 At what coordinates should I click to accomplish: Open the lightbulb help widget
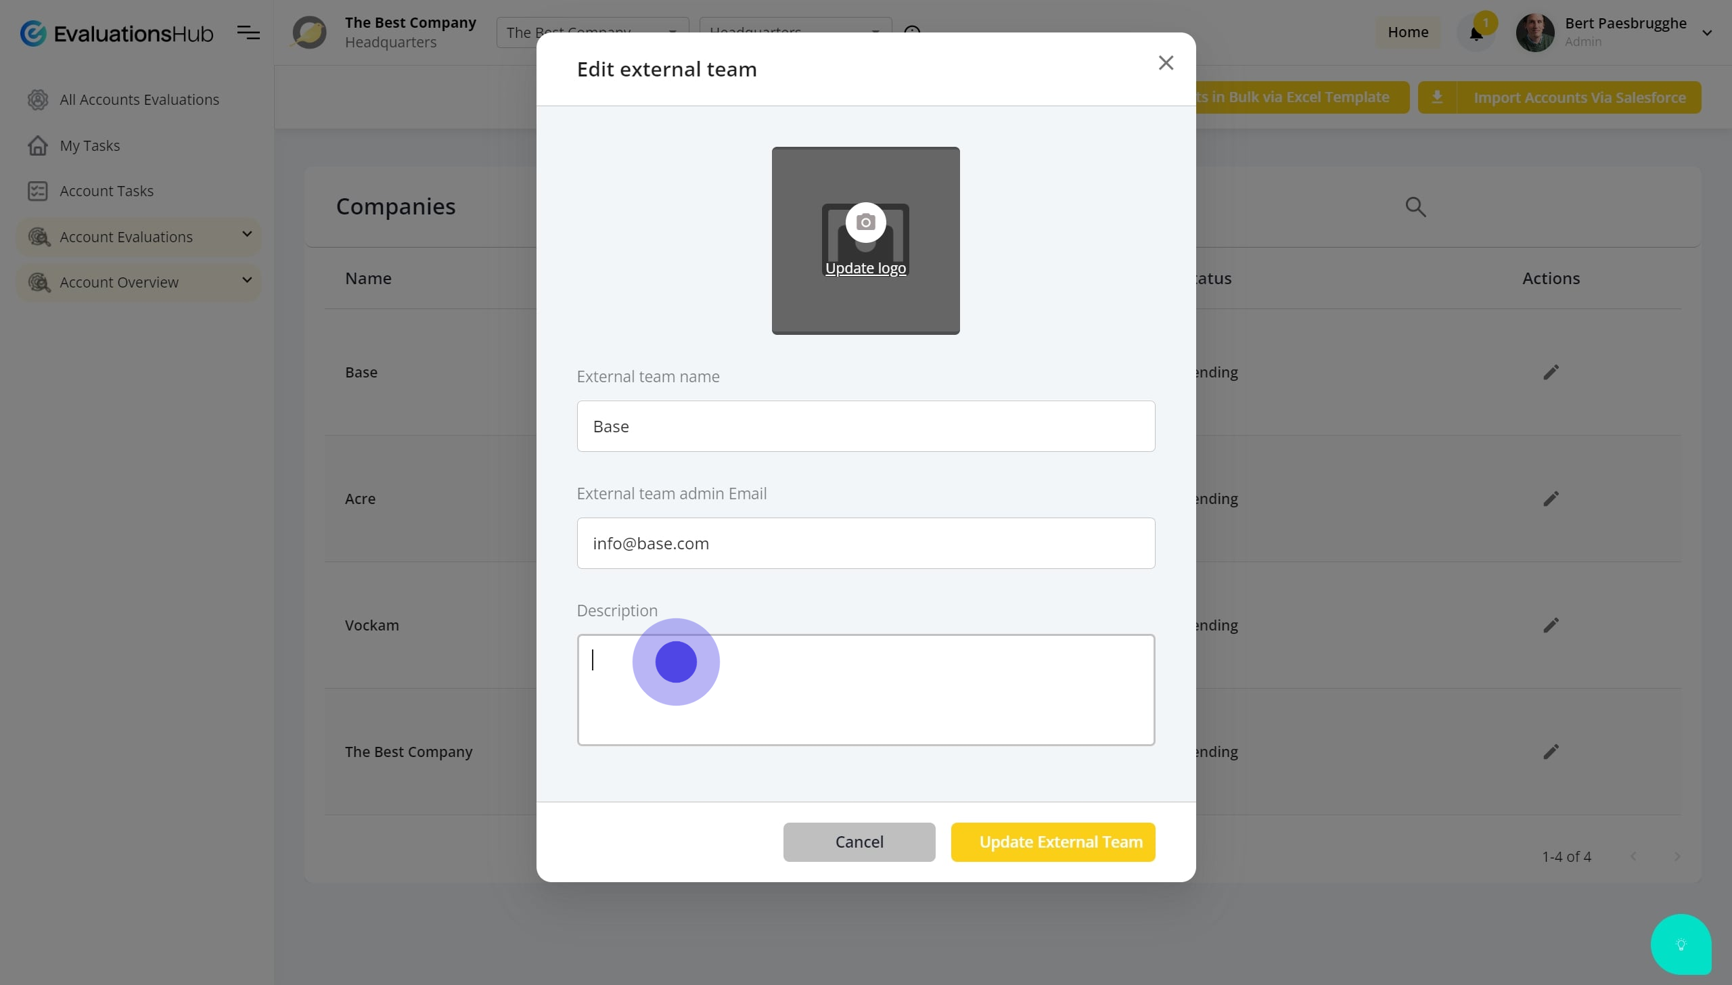click(1681, 944)
